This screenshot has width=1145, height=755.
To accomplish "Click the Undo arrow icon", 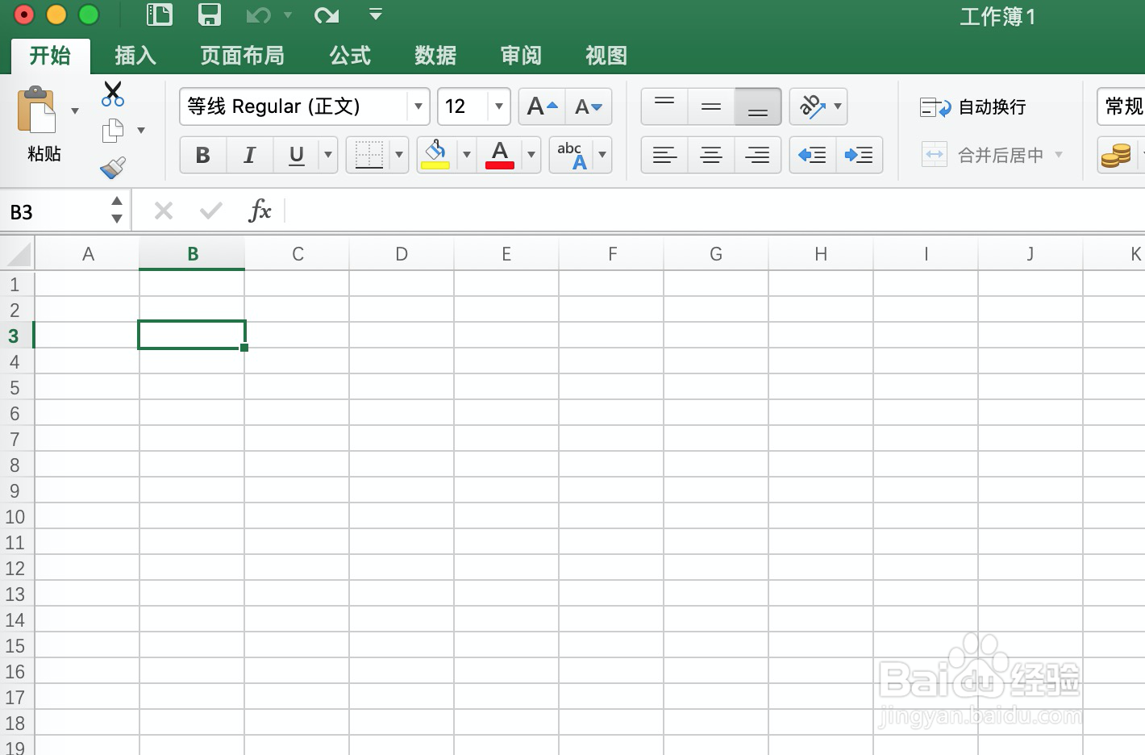I will 258,15.
